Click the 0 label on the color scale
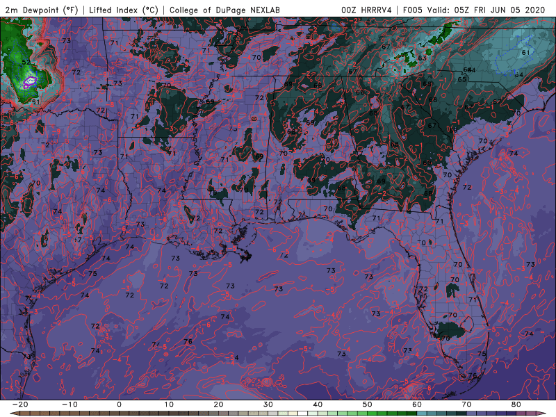 click(x=119, y=404)
